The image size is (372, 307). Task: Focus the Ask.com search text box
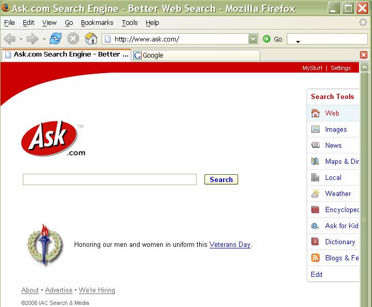(109, 179)
